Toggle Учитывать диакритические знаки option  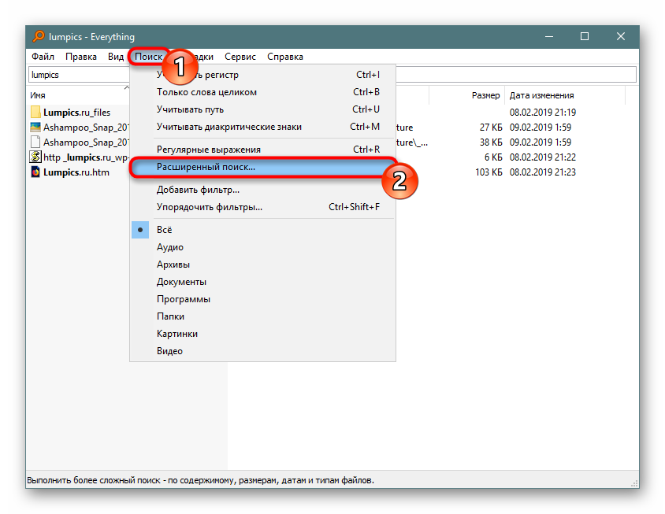[262, 127]
